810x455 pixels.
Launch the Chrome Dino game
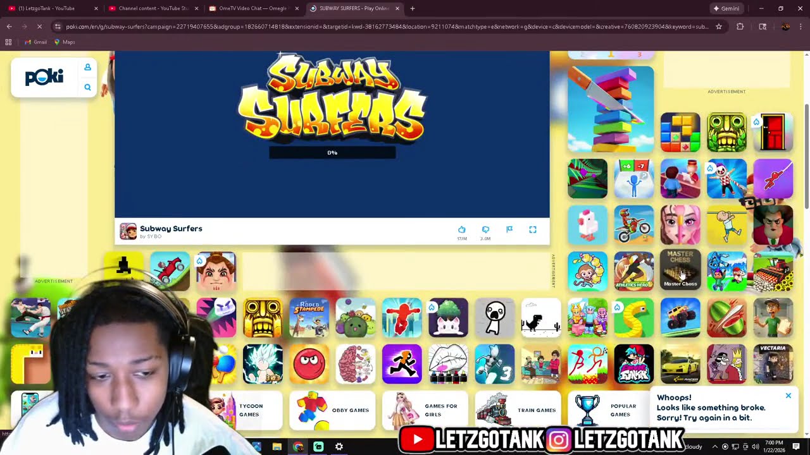tap(541, 317)
